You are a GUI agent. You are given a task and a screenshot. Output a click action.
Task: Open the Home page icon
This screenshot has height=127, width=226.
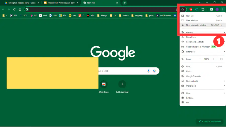pos(20,10)
